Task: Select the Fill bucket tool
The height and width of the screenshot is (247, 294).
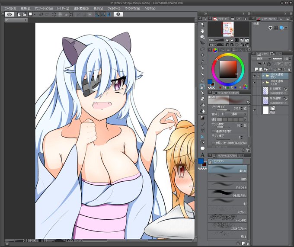Action: click(x=202, y=105)
